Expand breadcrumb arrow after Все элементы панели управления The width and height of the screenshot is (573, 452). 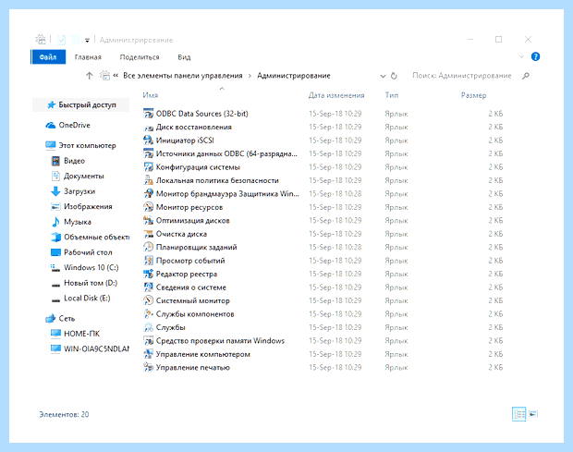[x=250, y=76]
